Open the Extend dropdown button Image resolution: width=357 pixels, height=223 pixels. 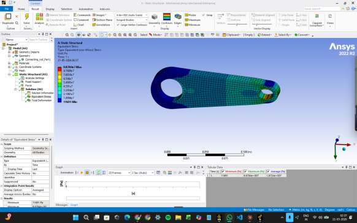click(x=264, y=35)
